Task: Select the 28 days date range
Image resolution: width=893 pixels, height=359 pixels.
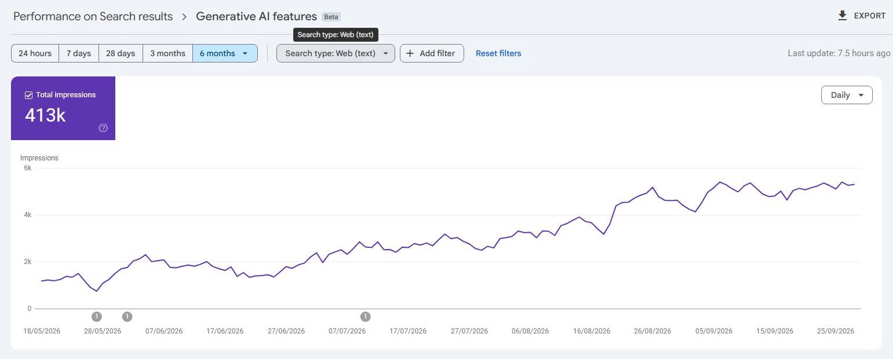Action: [121, 53]
